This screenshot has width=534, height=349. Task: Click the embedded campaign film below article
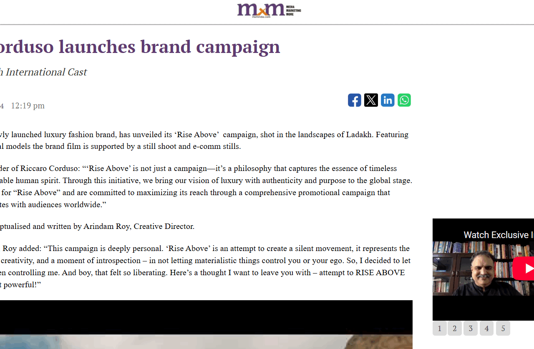pos(206,324)
